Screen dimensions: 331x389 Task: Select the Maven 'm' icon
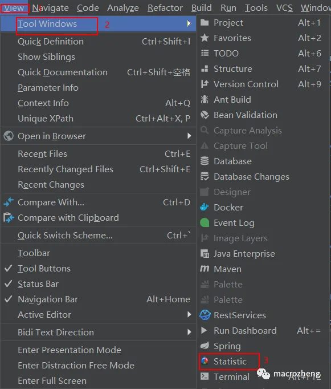pos(205,269)
